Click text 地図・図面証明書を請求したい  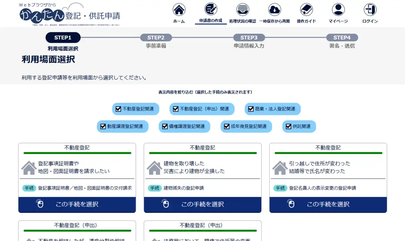click(74, 171)
